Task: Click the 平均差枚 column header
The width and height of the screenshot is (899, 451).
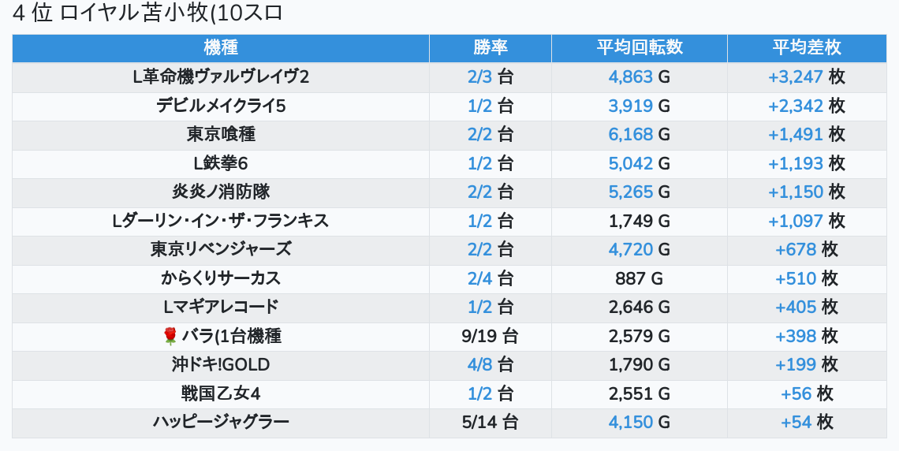Action: click(x=806, y=47)
